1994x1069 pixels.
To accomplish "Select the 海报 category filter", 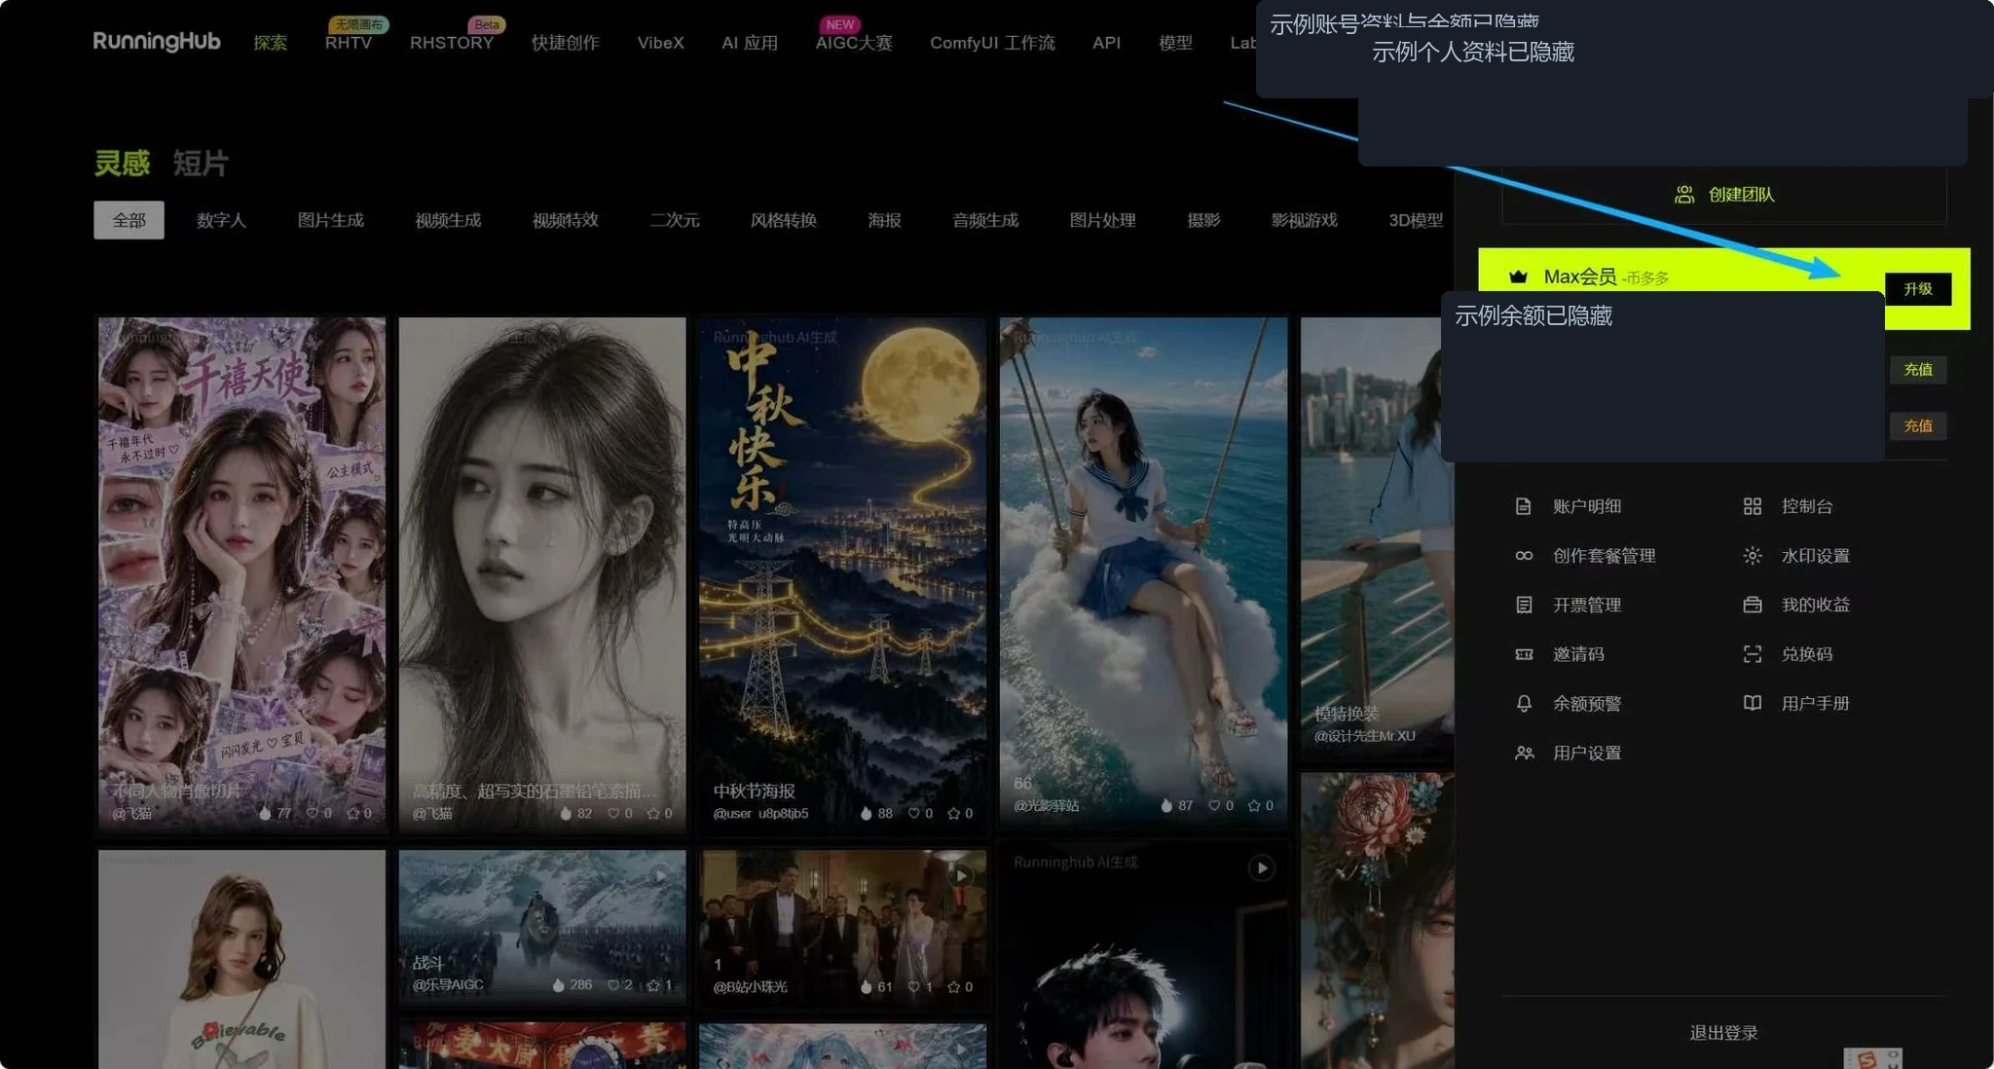I will (884, 220).
